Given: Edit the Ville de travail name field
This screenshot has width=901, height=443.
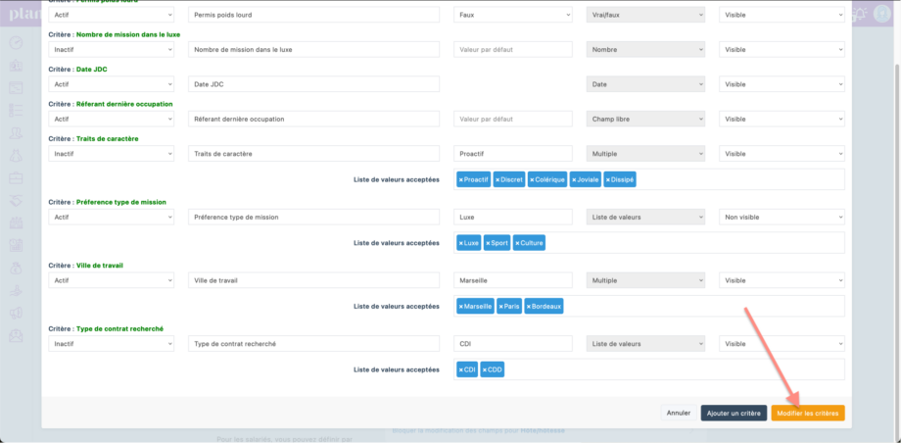Looking at the screenshot, I should click(x=311, y=280).
